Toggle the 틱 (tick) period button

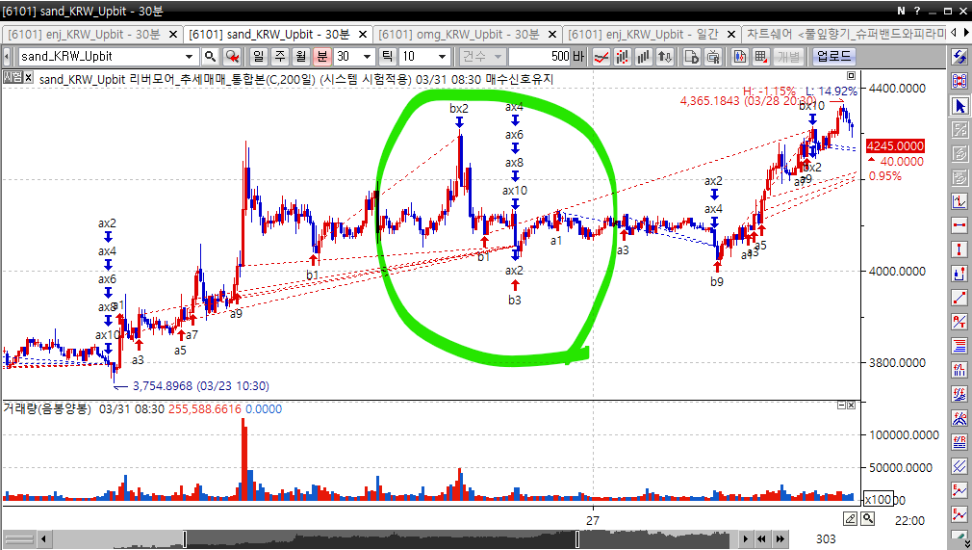(x=388, y=56)
